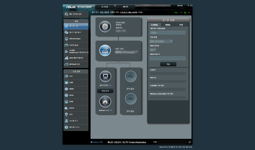Open 무선 advanced settings
Viewport: 255px width, 150px height.
coord(76,76)
